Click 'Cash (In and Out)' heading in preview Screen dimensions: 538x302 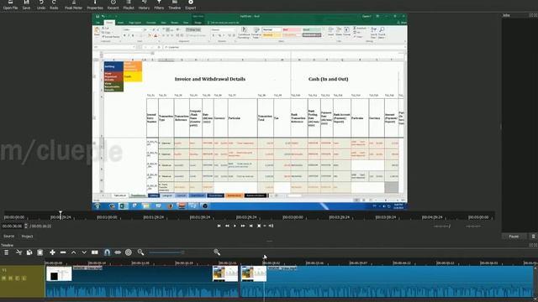tap(328, 79)
